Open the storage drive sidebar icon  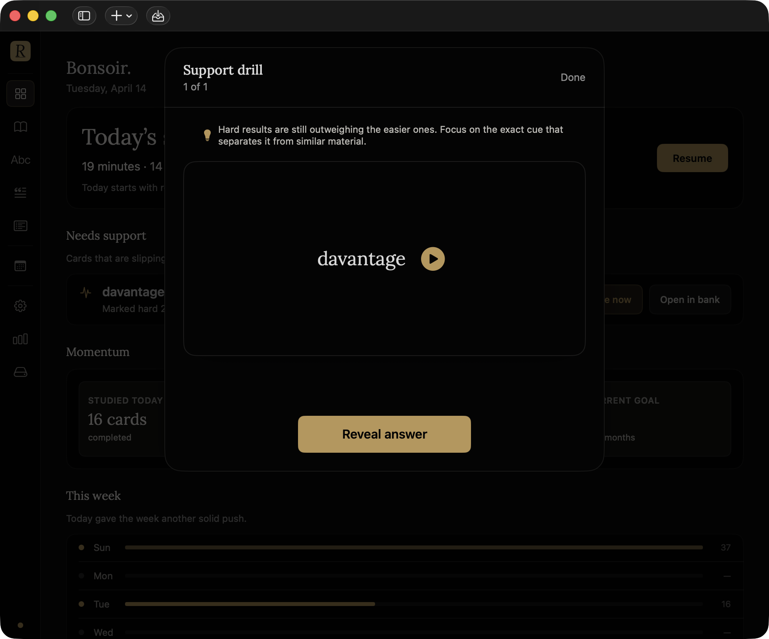[x=20, y=372]
